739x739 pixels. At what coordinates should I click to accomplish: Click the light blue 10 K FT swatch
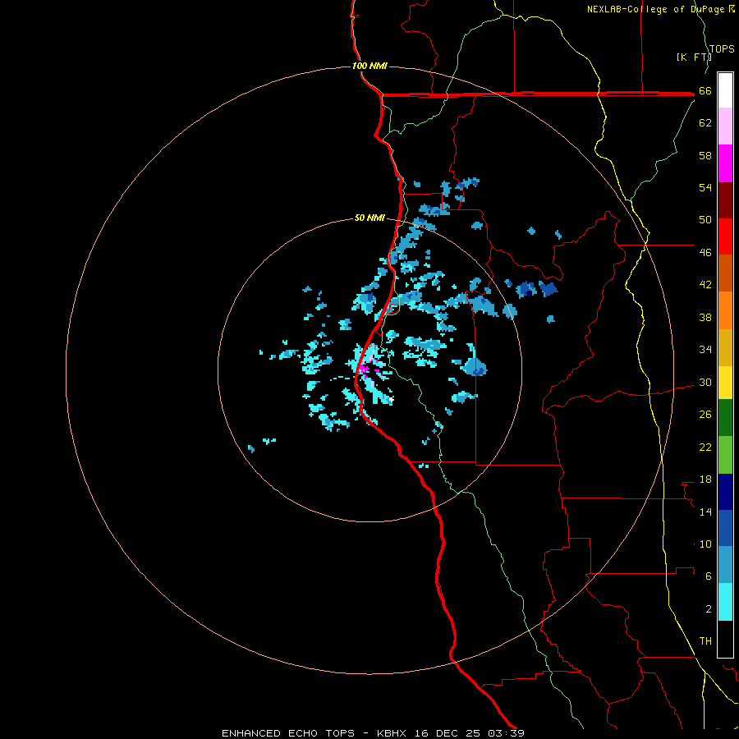tap(725, 565)
